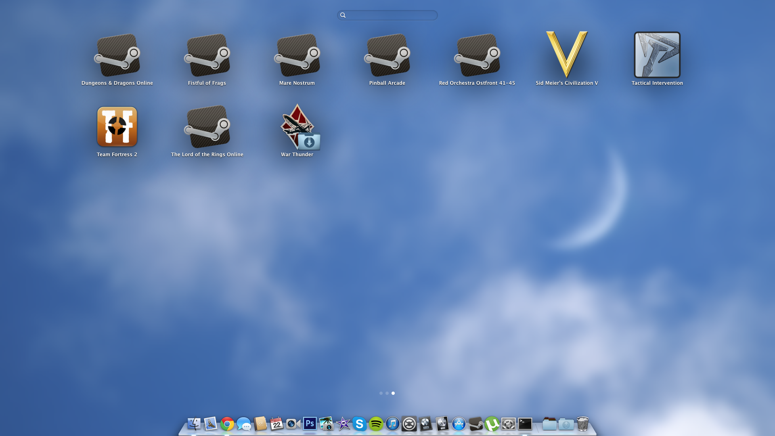Open Pinball Arcade
The height and width of the screenshot is (436, 775).
pos(387,55)
